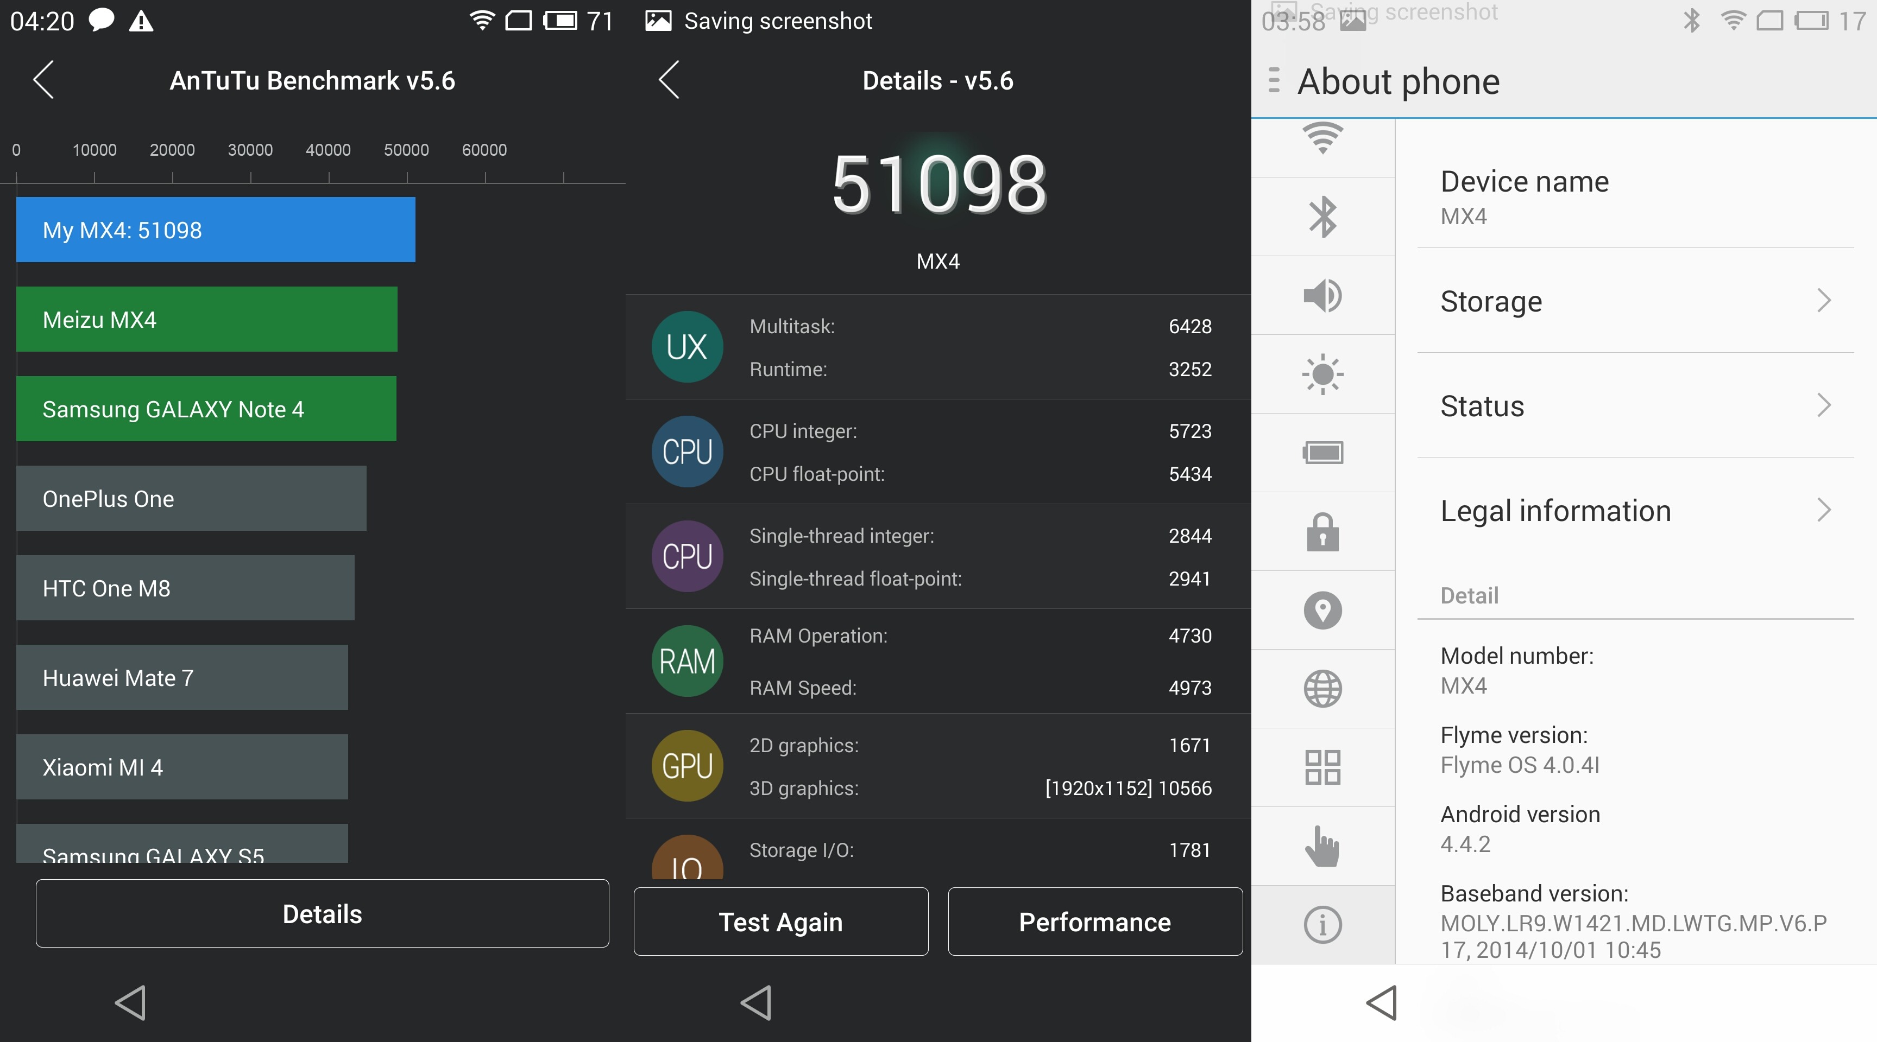Tap RAM Speed 4973 row

(x=981, y=688)
